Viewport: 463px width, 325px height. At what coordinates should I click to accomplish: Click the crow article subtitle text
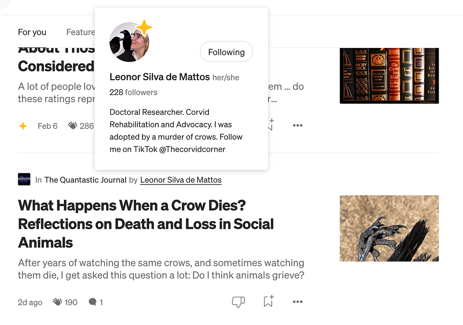(x=161, y=269)
